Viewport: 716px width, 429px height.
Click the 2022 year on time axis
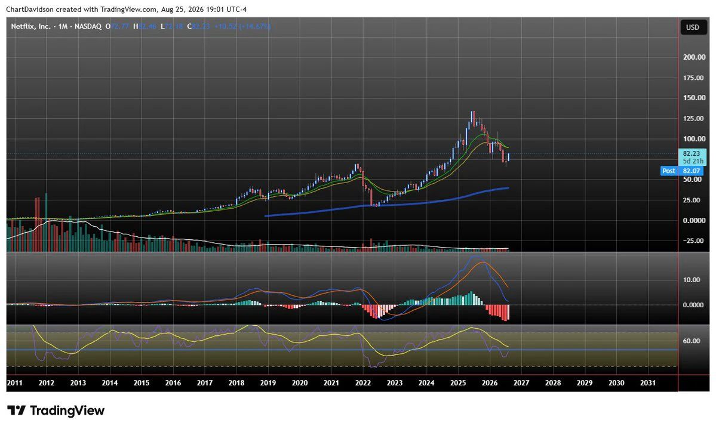click(363, 383)
